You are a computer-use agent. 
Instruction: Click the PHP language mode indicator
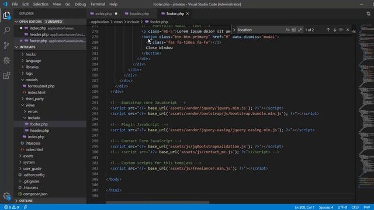[x=367, y=208]
